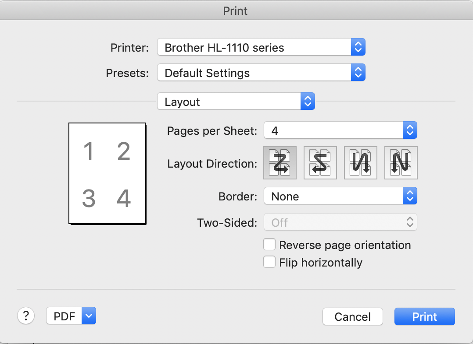Open the Two-Sided popup menu
The image size is (473, 344).
coord(340,222)
